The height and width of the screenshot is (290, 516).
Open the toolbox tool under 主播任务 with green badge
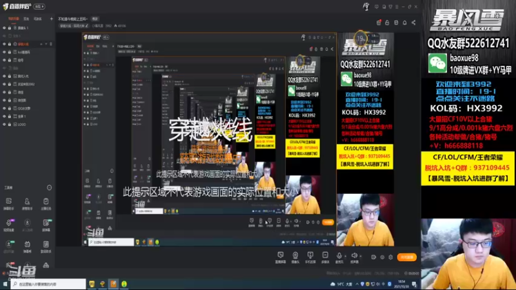[x=46, y=225]
